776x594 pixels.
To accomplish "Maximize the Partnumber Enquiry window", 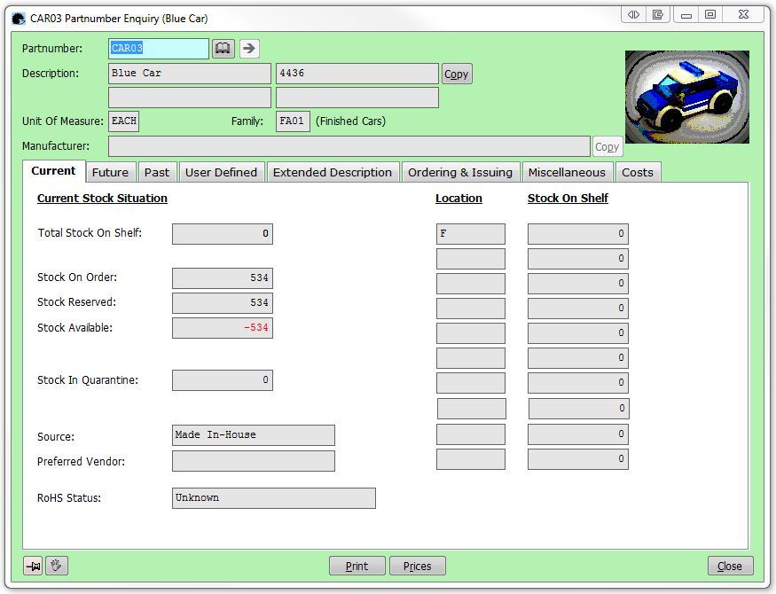I will point(710,15).
